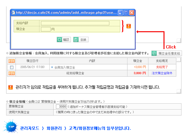192x139 pixels.
Task: Minimize the add_mileage popup window
Action: click(x=120, y=13)
